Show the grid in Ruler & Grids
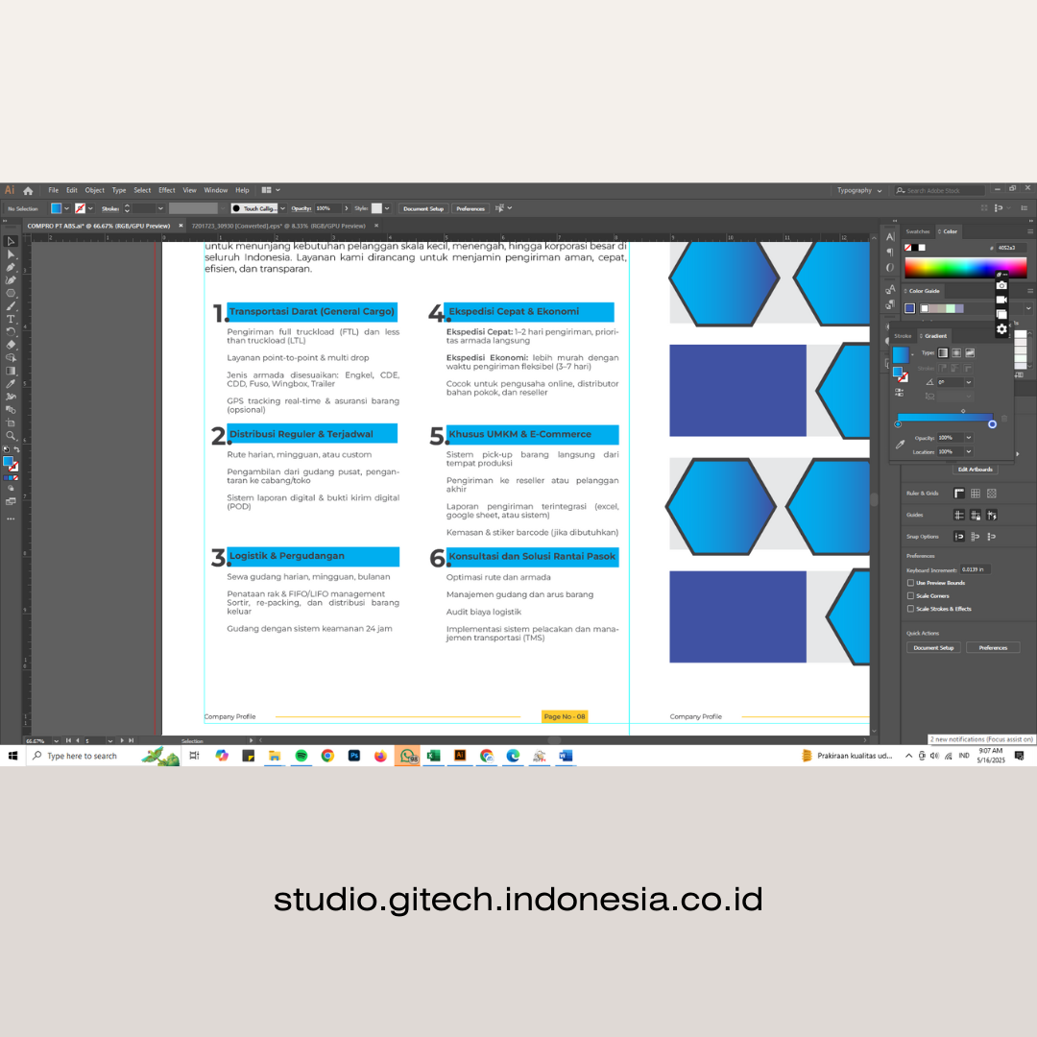 (x=975, y=494)
